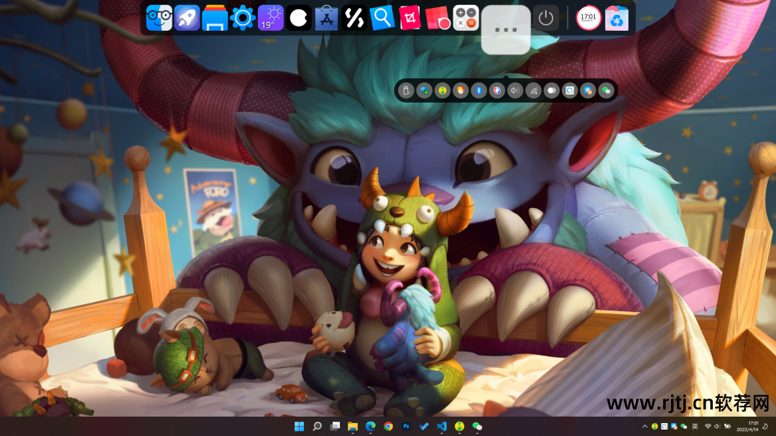
Task: Open the taskbar clock showing 2022/4/14
Action: point(748,427)
